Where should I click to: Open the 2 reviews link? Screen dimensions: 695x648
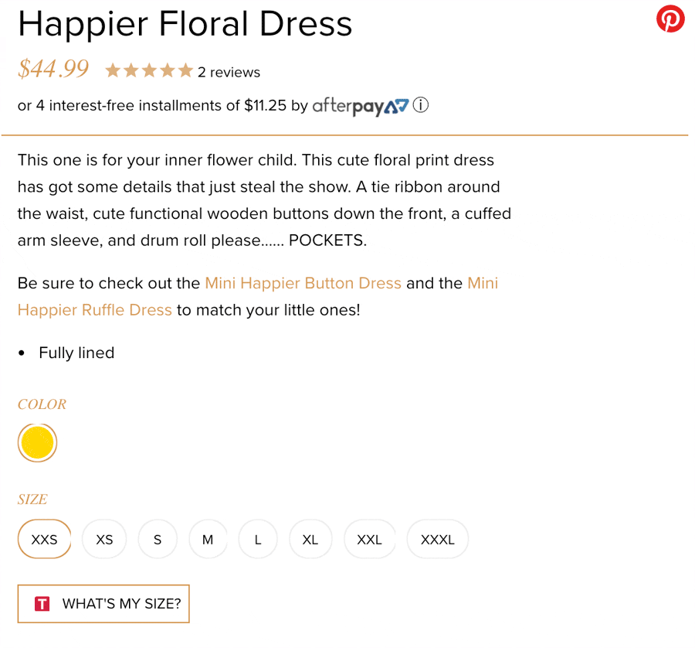[x=229, y=73]
